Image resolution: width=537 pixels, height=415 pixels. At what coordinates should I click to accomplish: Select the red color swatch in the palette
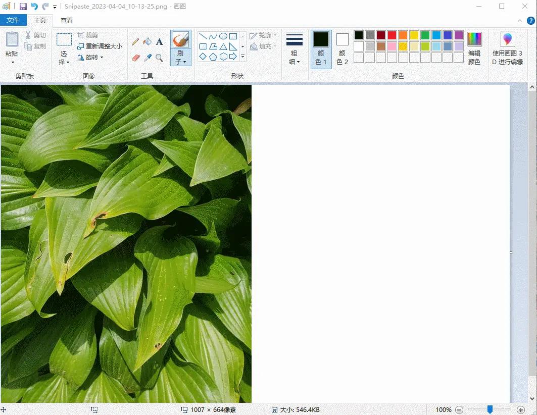click(392, 35)
